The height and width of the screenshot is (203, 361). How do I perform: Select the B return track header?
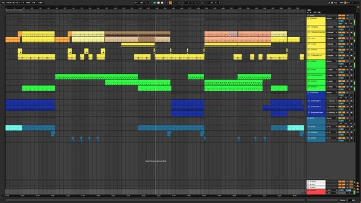[316, 184]
